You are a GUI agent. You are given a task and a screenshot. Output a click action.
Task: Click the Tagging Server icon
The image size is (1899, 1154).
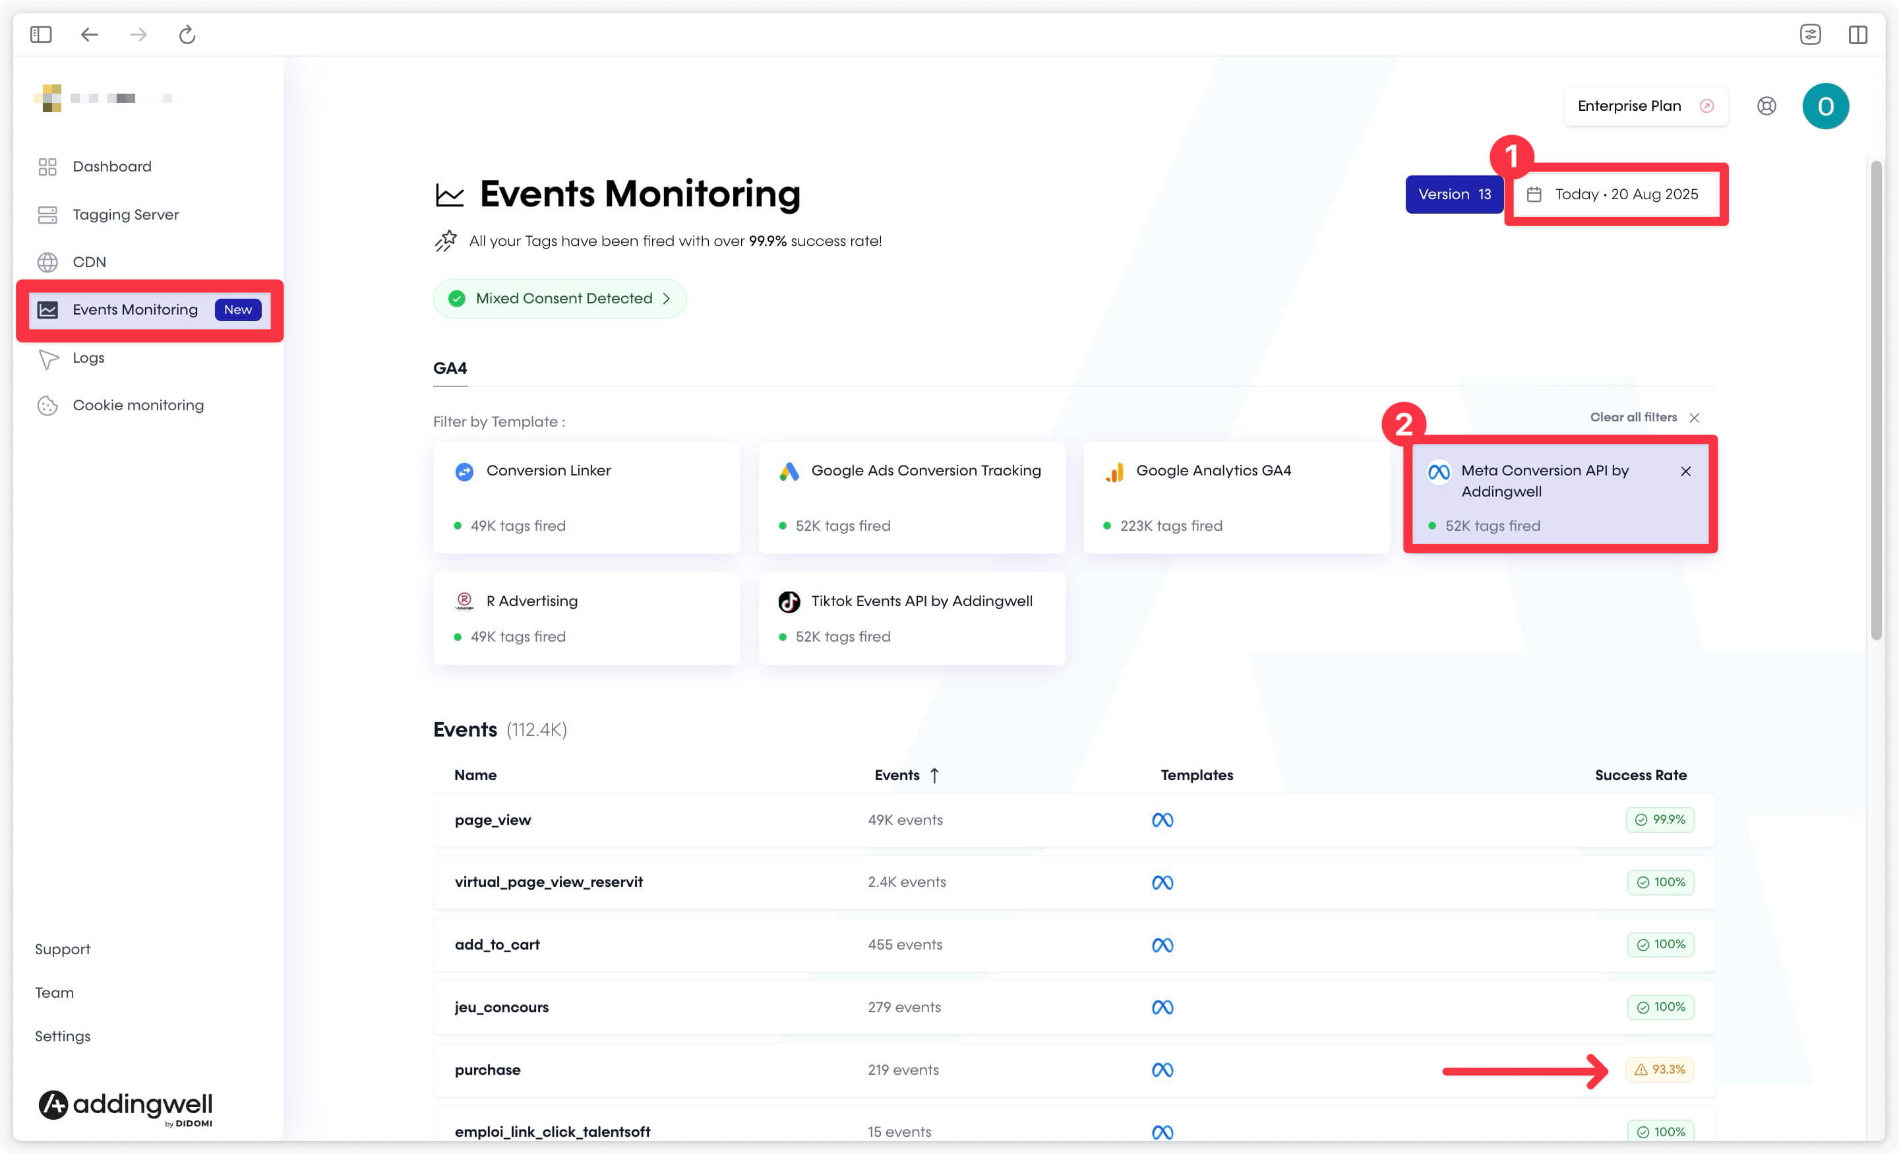(x=47, y=214)
